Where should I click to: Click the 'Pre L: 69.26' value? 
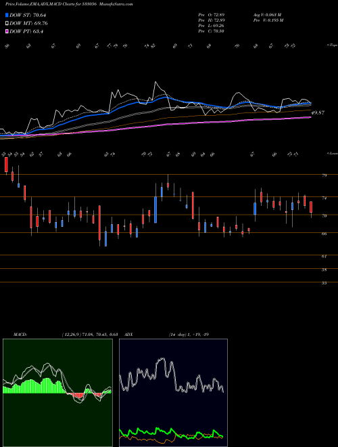coord(212,26)
